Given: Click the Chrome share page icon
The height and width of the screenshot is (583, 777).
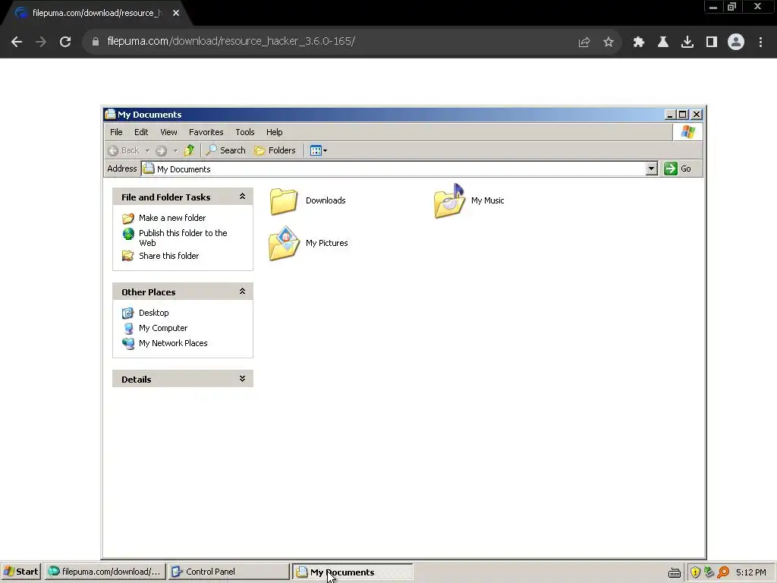Looking at the screenshot, I should 584,43.
